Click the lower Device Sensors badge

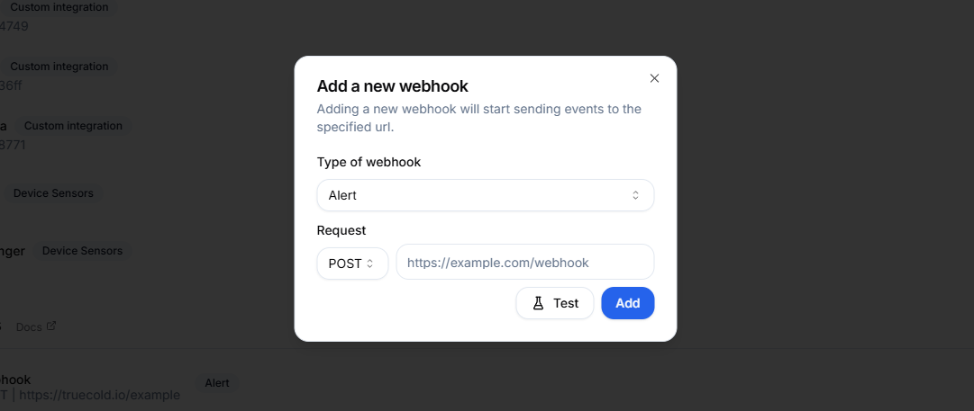82,251
